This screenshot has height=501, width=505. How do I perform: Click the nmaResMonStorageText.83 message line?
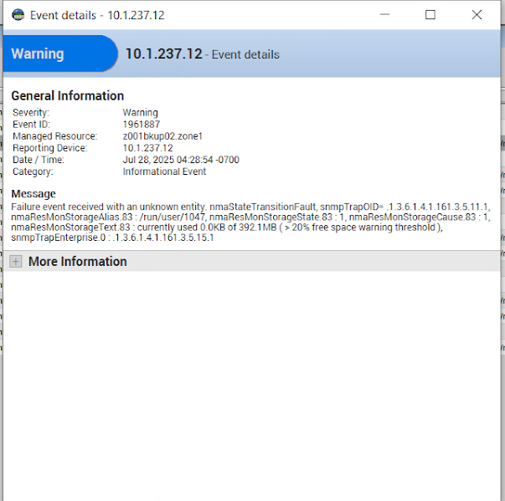pos(227,227)
